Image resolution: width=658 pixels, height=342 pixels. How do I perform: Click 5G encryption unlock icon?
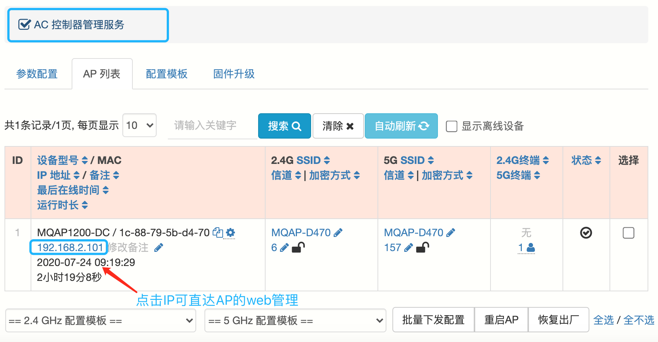[x=423, y=248]
